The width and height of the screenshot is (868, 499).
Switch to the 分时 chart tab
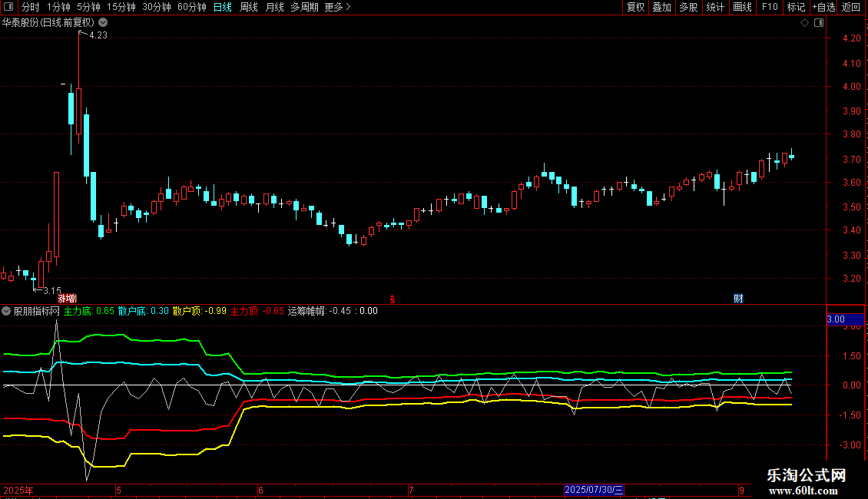(x=31, y=7)
